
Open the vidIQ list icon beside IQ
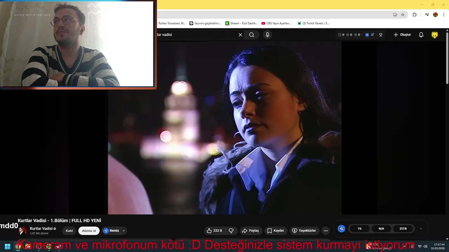click(x=373, y=35)
